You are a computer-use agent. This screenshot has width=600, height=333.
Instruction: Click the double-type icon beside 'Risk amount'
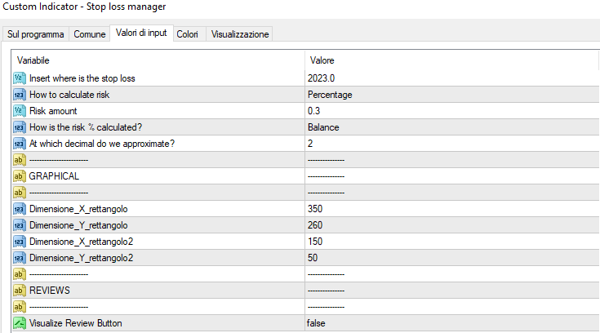coord(20,111)
